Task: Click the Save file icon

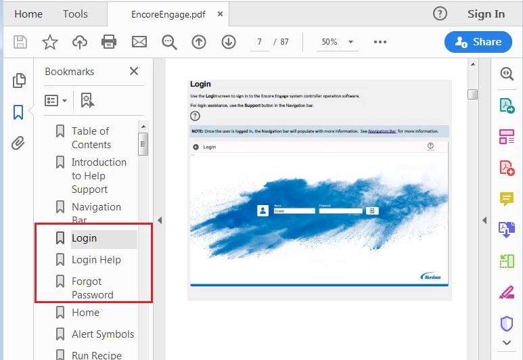Action: point(20,42)
